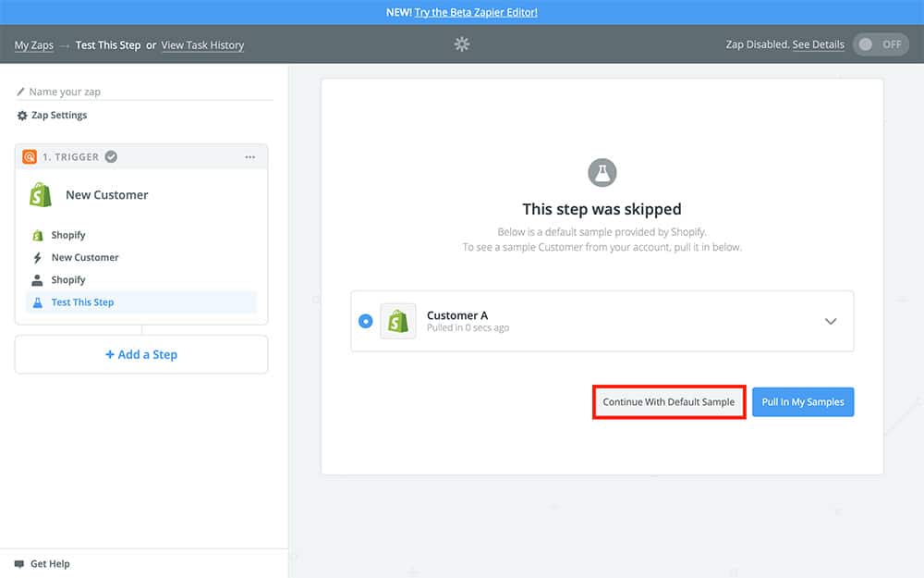Click the Zapier loading gear icon in header
Screen dimensions: 924x578
click(462, 44)
